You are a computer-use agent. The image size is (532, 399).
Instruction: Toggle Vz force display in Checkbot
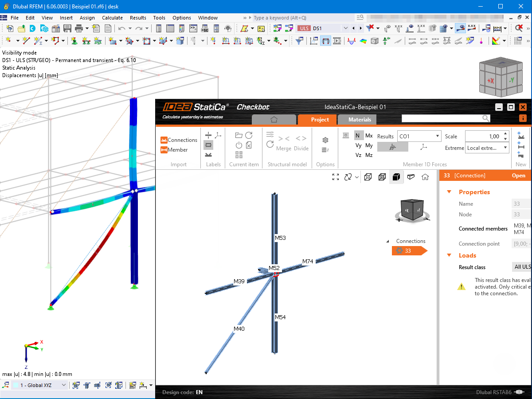coord(359,155)
